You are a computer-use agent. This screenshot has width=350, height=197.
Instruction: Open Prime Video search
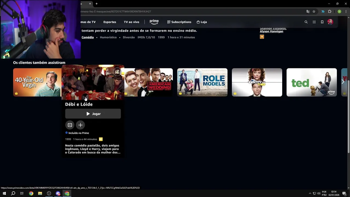[306, 22]
